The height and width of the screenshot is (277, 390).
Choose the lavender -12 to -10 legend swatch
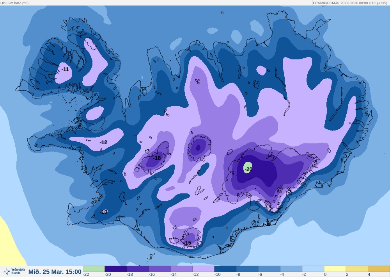pyautogui.click(x=204, y=269)
